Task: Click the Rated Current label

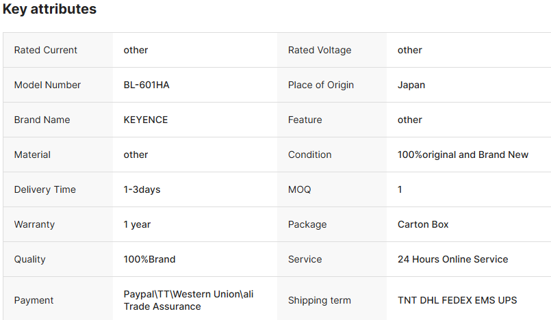Action: [x=46, y=50]
